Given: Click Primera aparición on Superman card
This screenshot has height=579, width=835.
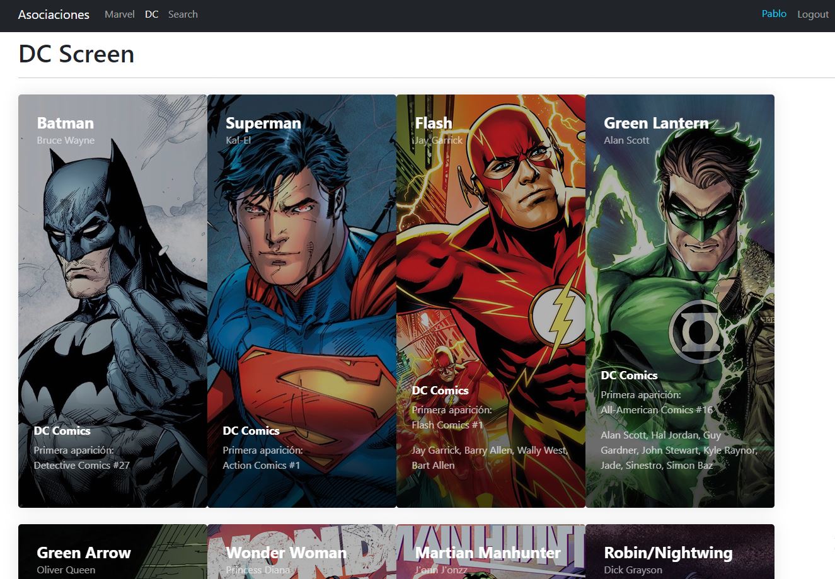Looking at the screenshot, I should point(262,450).
